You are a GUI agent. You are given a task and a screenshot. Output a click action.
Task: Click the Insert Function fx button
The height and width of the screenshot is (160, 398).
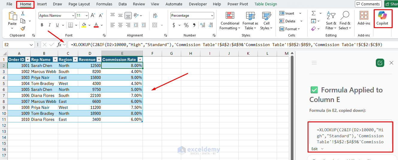(x=59, y=45)
